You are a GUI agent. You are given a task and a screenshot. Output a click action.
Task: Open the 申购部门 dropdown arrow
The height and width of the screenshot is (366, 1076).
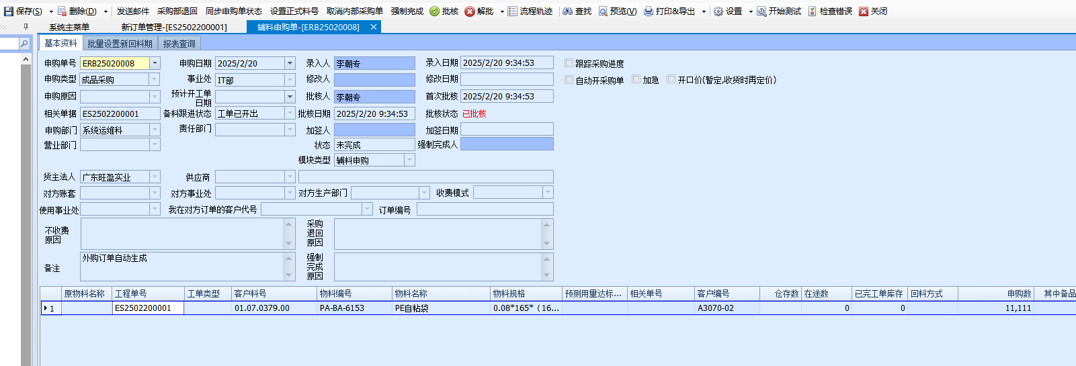click(155, 130)
